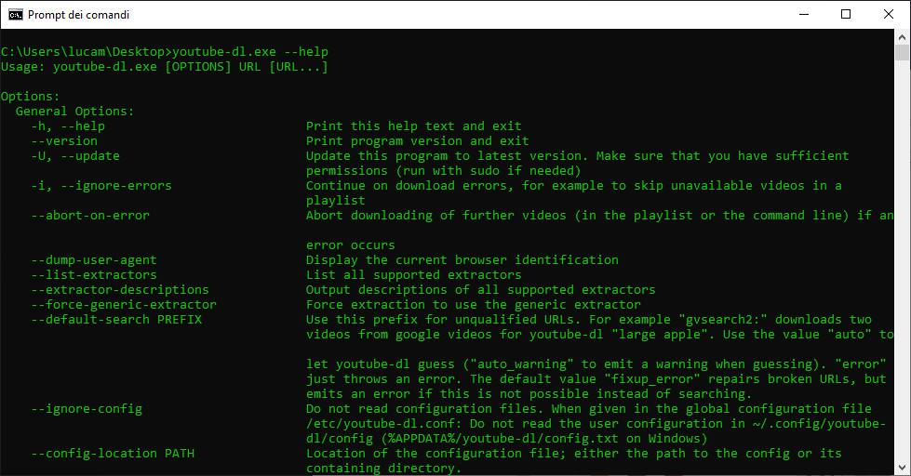911x476 pixels.
Task: Click 'Use this prefix for unqualified URLs' line
Action: (x=589, y=319)
